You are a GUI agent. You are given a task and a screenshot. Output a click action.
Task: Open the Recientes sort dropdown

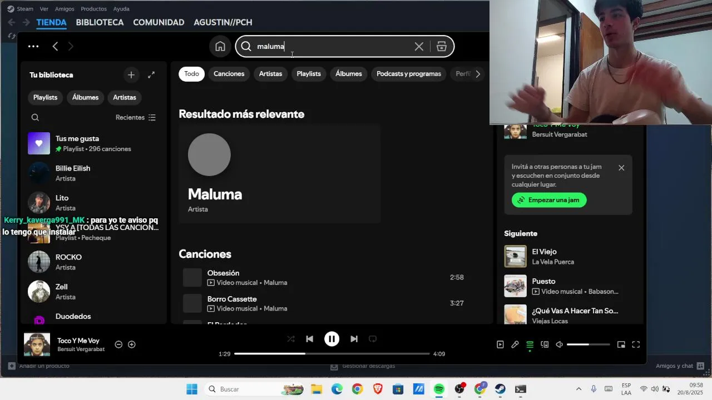(136, 117)
